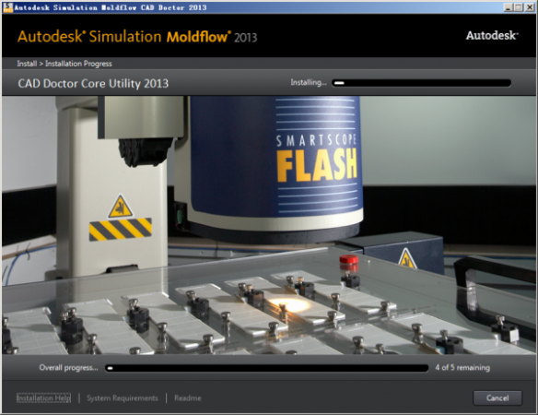538x415 pixels.
Task: Minimize the installer window
Action: click(x=509, y=7)
